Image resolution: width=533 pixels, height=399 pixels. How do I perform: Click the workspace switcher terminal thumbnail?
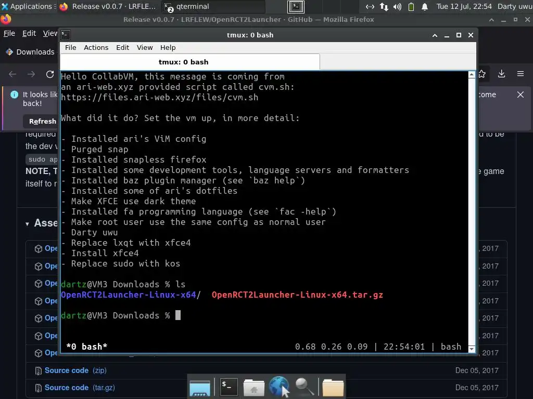click(x=296, y=6)
